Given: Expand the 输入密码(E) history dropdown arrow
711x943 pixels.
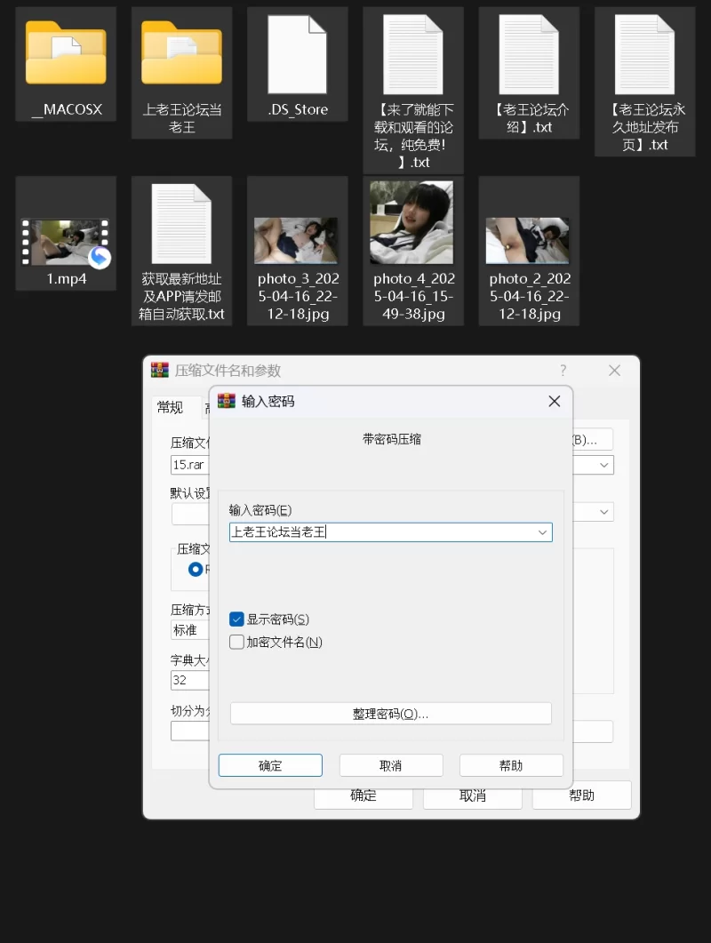Looking at the screenshot, I should coord(542,532).
